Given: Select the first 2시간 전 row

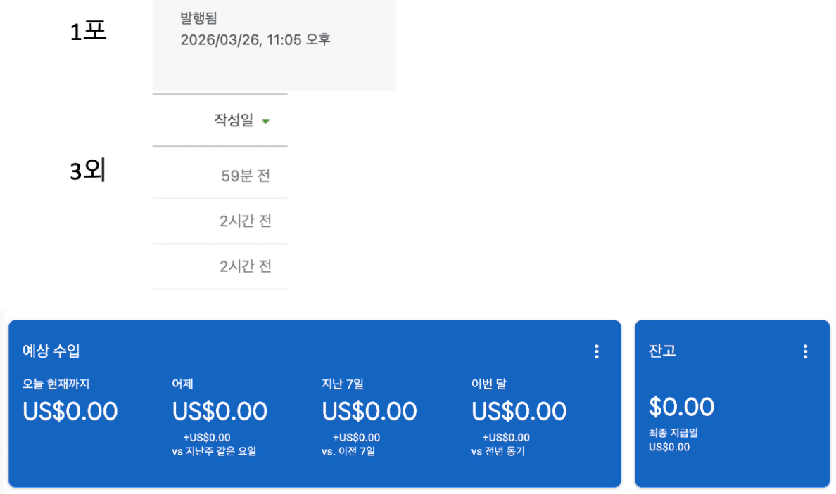Looking at the screenshot, I should coord(246,221).
